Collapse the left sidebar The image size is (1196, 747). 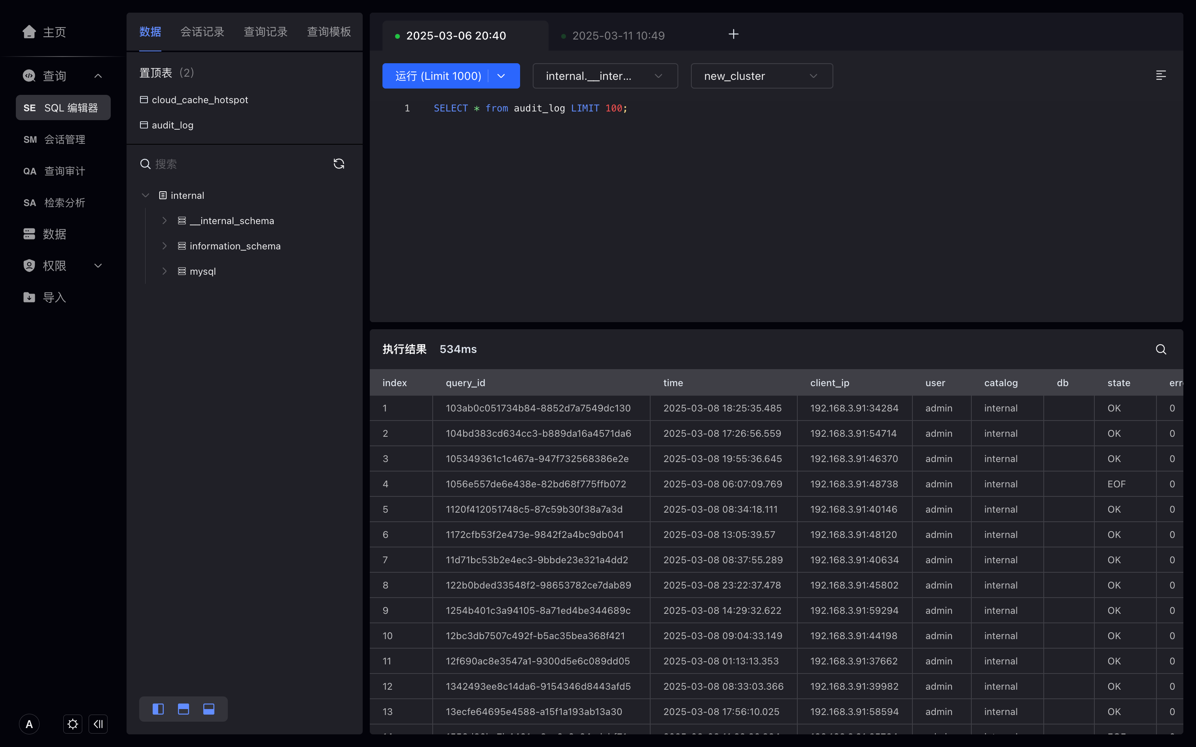[x=98, y=724]
